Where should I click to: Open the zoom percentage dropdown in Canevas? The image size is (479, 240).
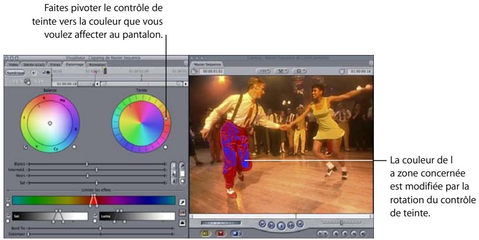pyautogui.click(x=263, y=72)
